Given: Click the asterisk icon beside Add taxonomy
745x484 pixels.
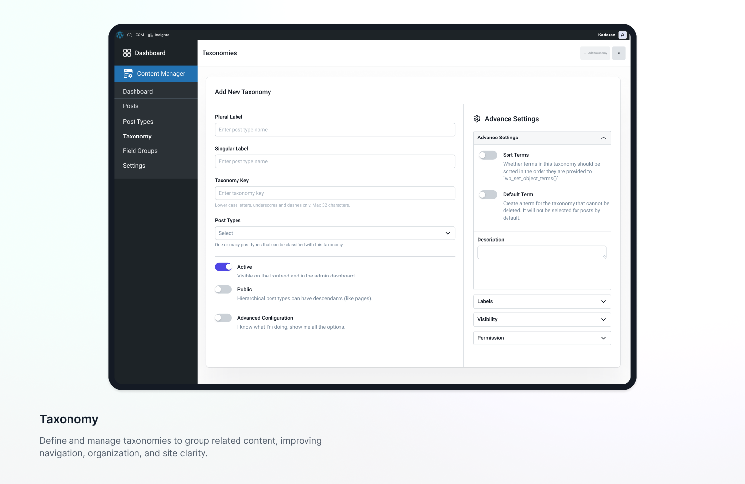Looking at the screenshot, I should 619,53.
